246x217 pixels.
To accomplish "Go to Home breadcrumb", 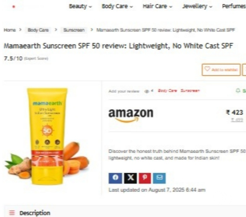I will pos(10,30).
